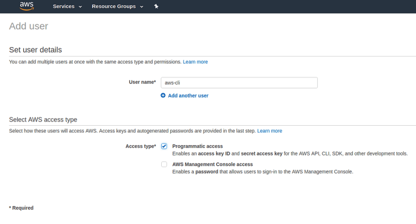Viewport: 416px width, 224px height.
Task: Click the Add user page heading
Action: point(29,26)
